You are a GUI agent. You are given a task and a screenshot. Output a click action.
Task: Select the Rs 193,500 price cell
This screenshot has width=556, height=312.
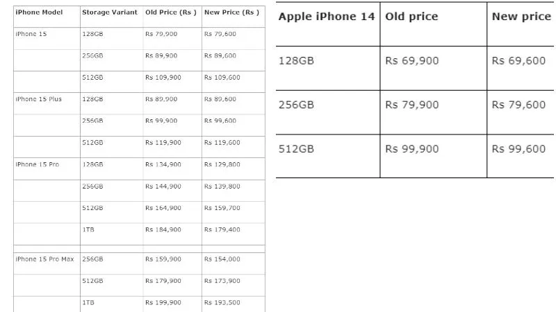[x=222, y=303]
